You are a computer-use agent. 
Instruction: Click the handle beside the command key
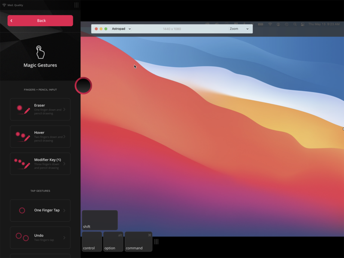(157, 242)
